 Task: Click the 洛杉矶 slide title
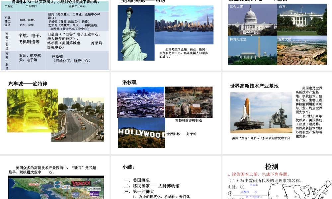(x=129, y=83)
